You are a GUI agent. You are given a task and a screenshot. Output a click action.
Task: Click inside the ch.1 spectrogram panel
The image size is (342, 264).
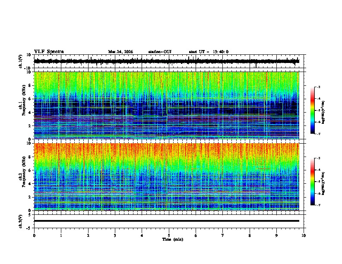click(x=166, y=105)
